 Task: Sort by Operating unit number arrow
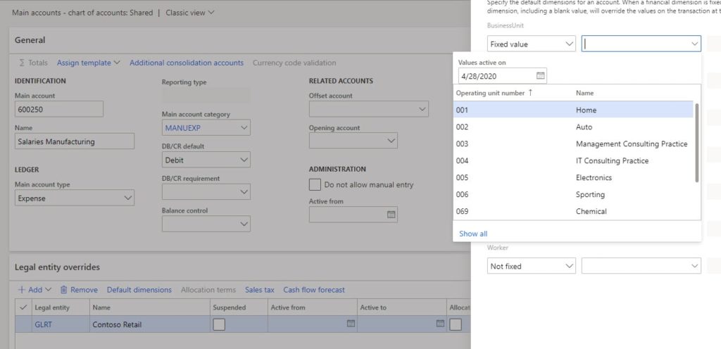coord(530,93)
